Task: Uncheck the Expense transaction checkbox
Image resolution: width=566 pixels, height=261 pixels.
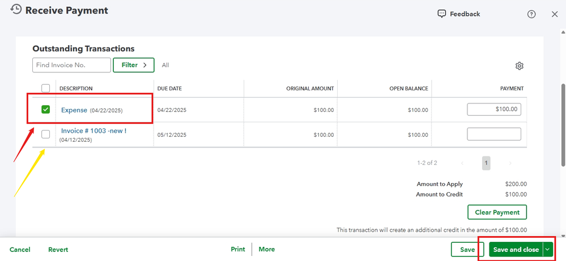Action: tap(46, 110)
